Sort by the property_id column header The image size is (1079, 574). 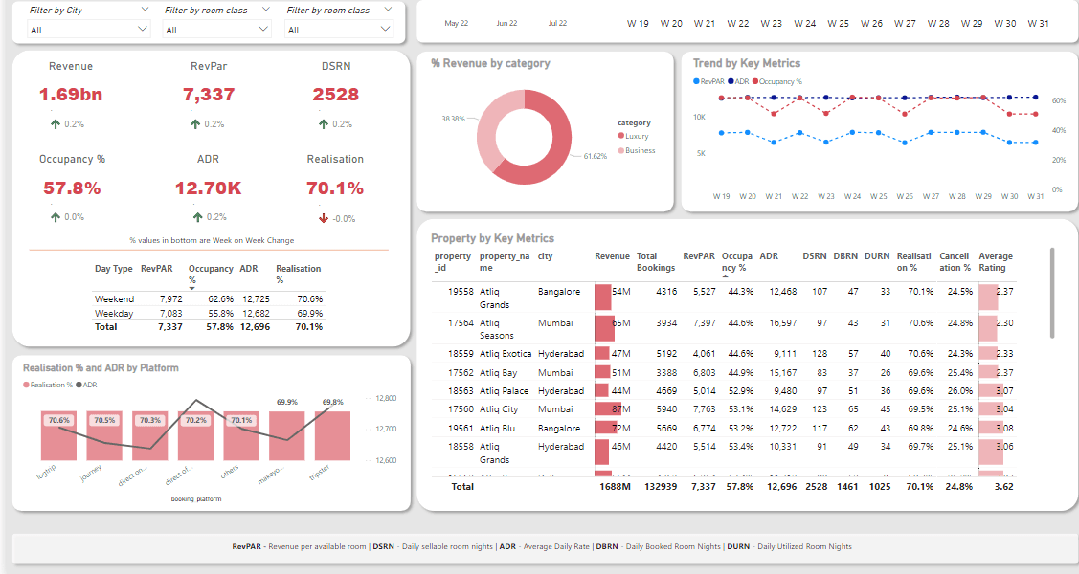point(453,262)
